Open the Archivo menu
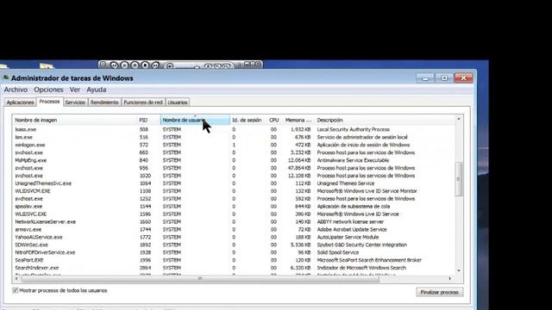 [16, 90]
